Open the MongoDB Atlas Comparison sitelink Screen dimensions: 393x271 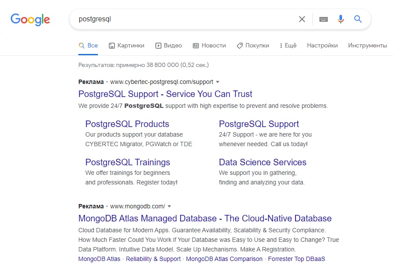(224, 259)
